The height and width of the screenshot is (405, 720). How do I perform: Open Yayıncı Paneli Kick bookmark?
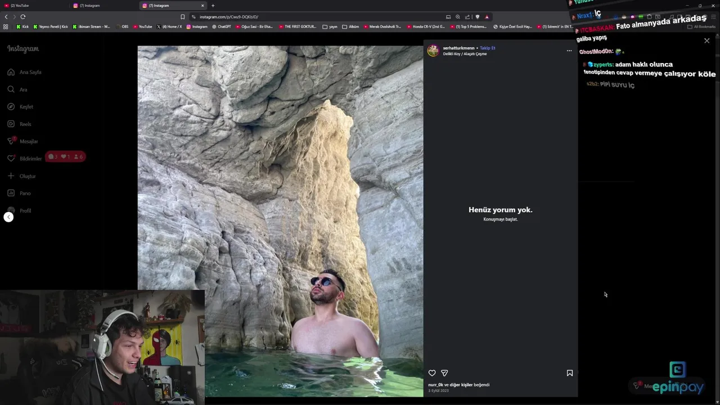point(51,26)
